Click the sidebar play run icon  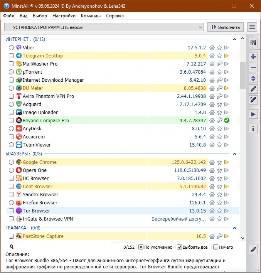[253, 115]
